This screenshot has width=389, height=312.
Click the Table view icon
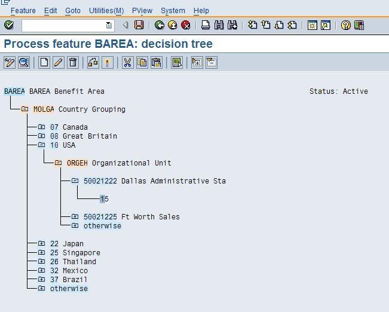[x=177, y=62]
